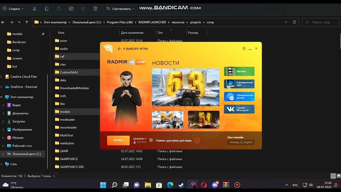The width and height of the screenshot is (341, 192).
Task: Click the search box Поиск: crmp
Action: coord(320,22)
